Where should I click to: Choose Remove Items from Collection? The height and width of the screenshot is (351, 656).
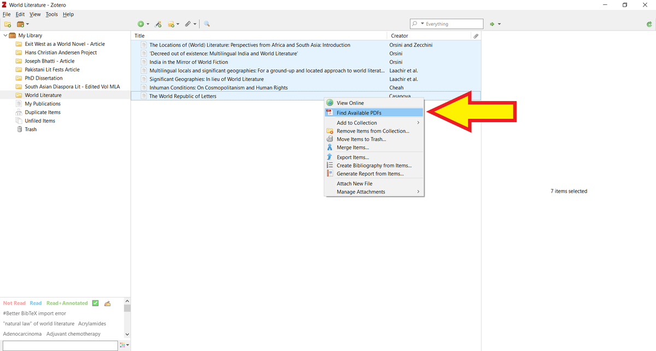374,131
